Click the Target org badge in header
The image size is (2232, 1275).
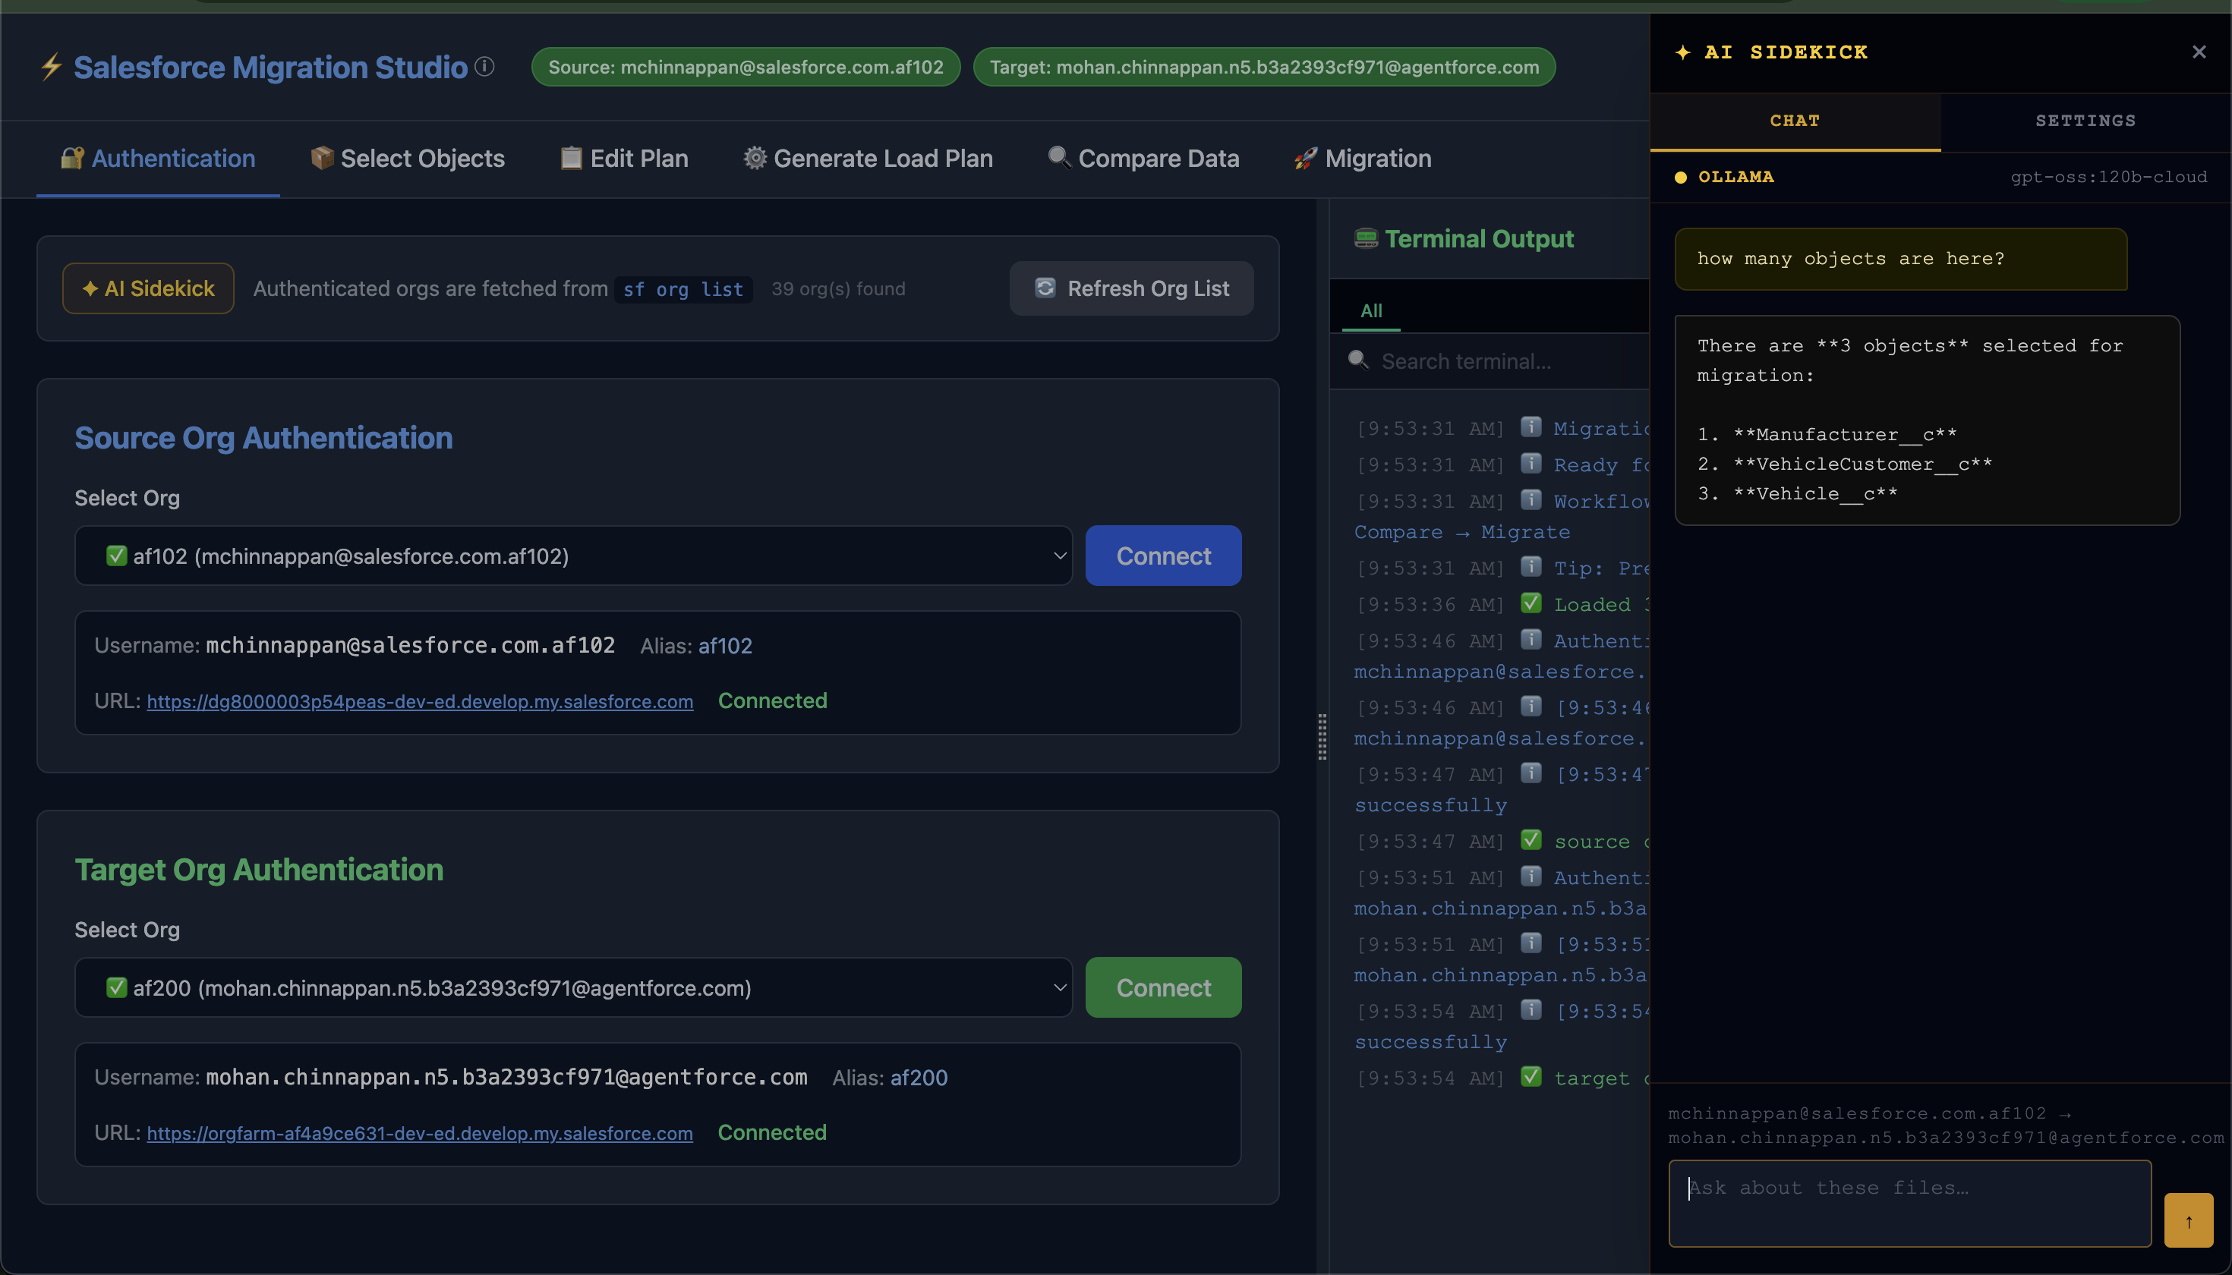pos(1264,67)
